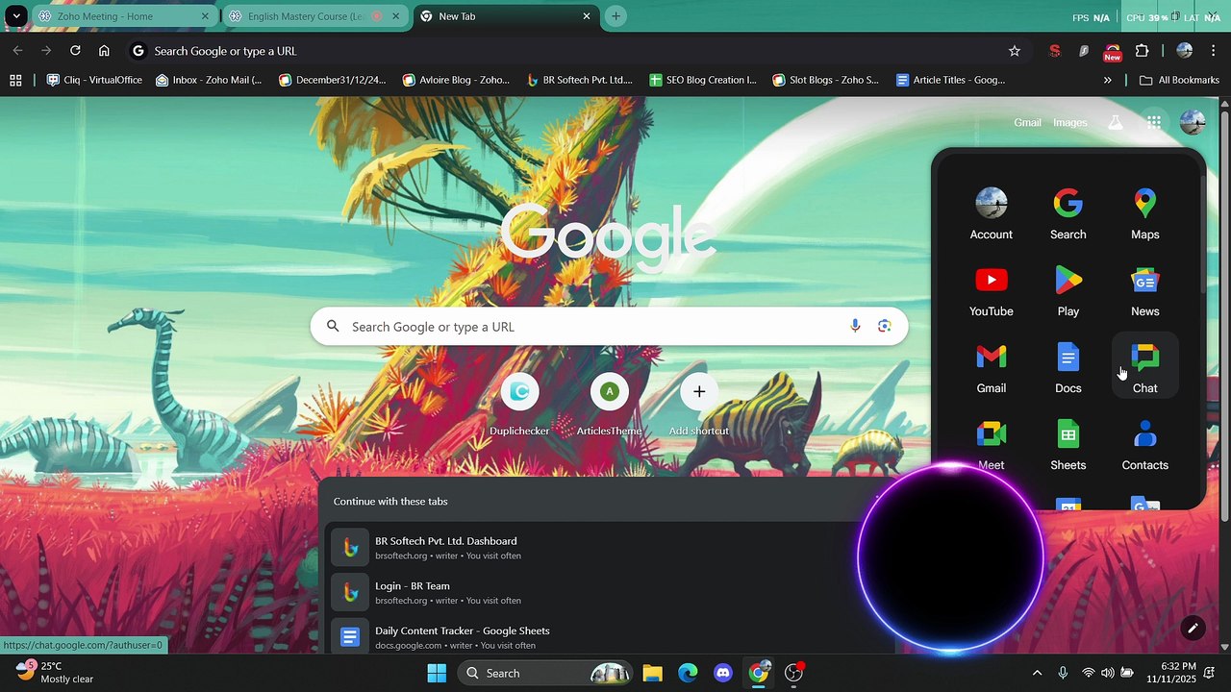Open the ArticlesTheme shortcut

609,405
